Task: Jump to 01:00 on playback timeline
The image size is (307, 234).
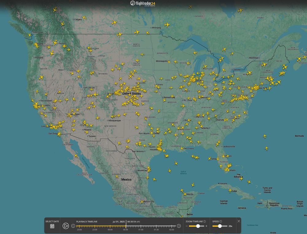Action: click(141, 229)
